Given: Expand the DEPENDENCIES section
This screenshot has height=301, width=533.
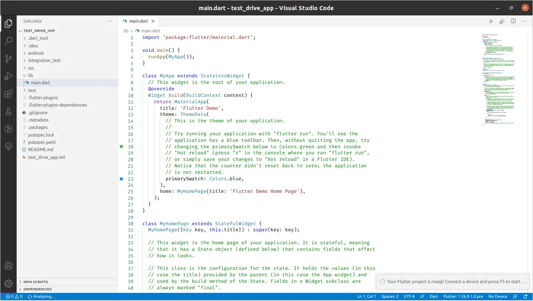Looking at the screenshot, I should 67,289.
